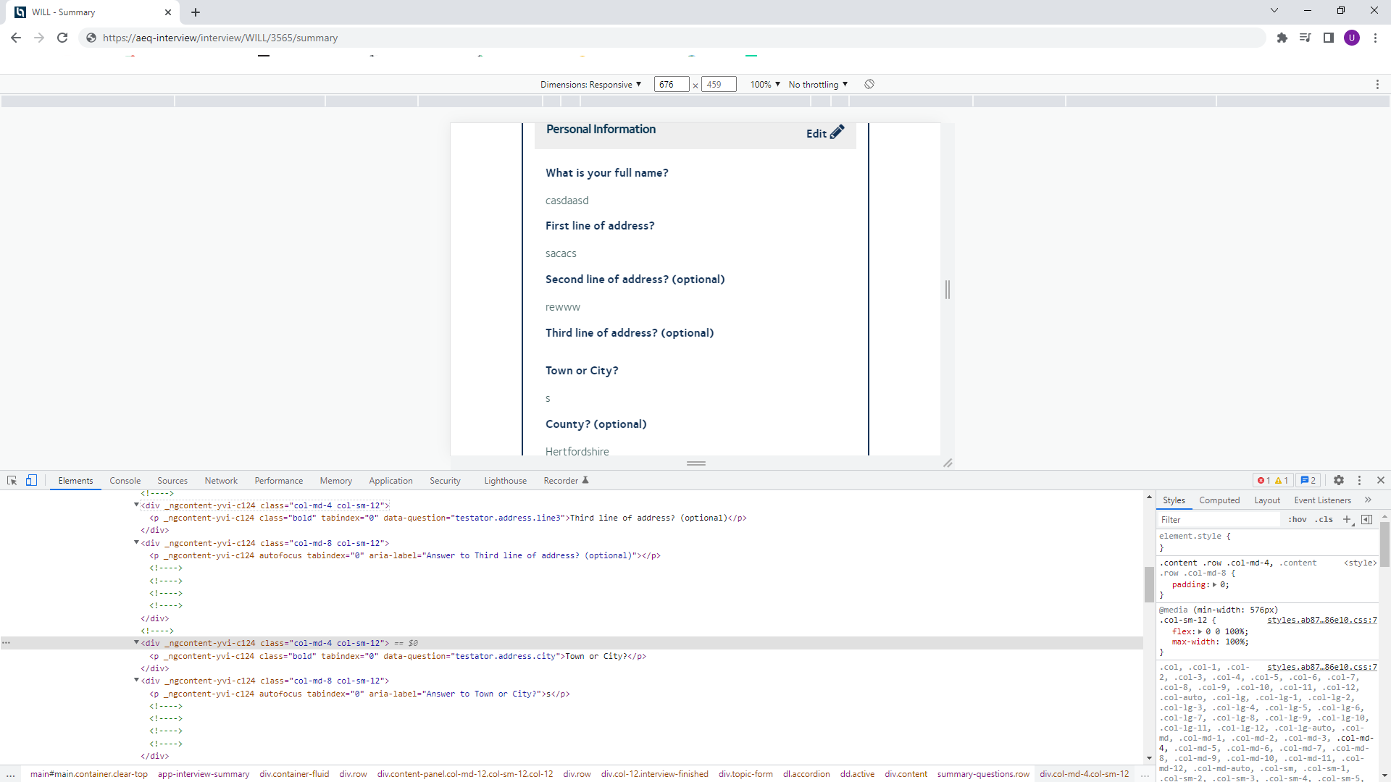Click the inspect element picker icon
The width and height of the screenshot is (1391, 782).
[x=12, y=480]
